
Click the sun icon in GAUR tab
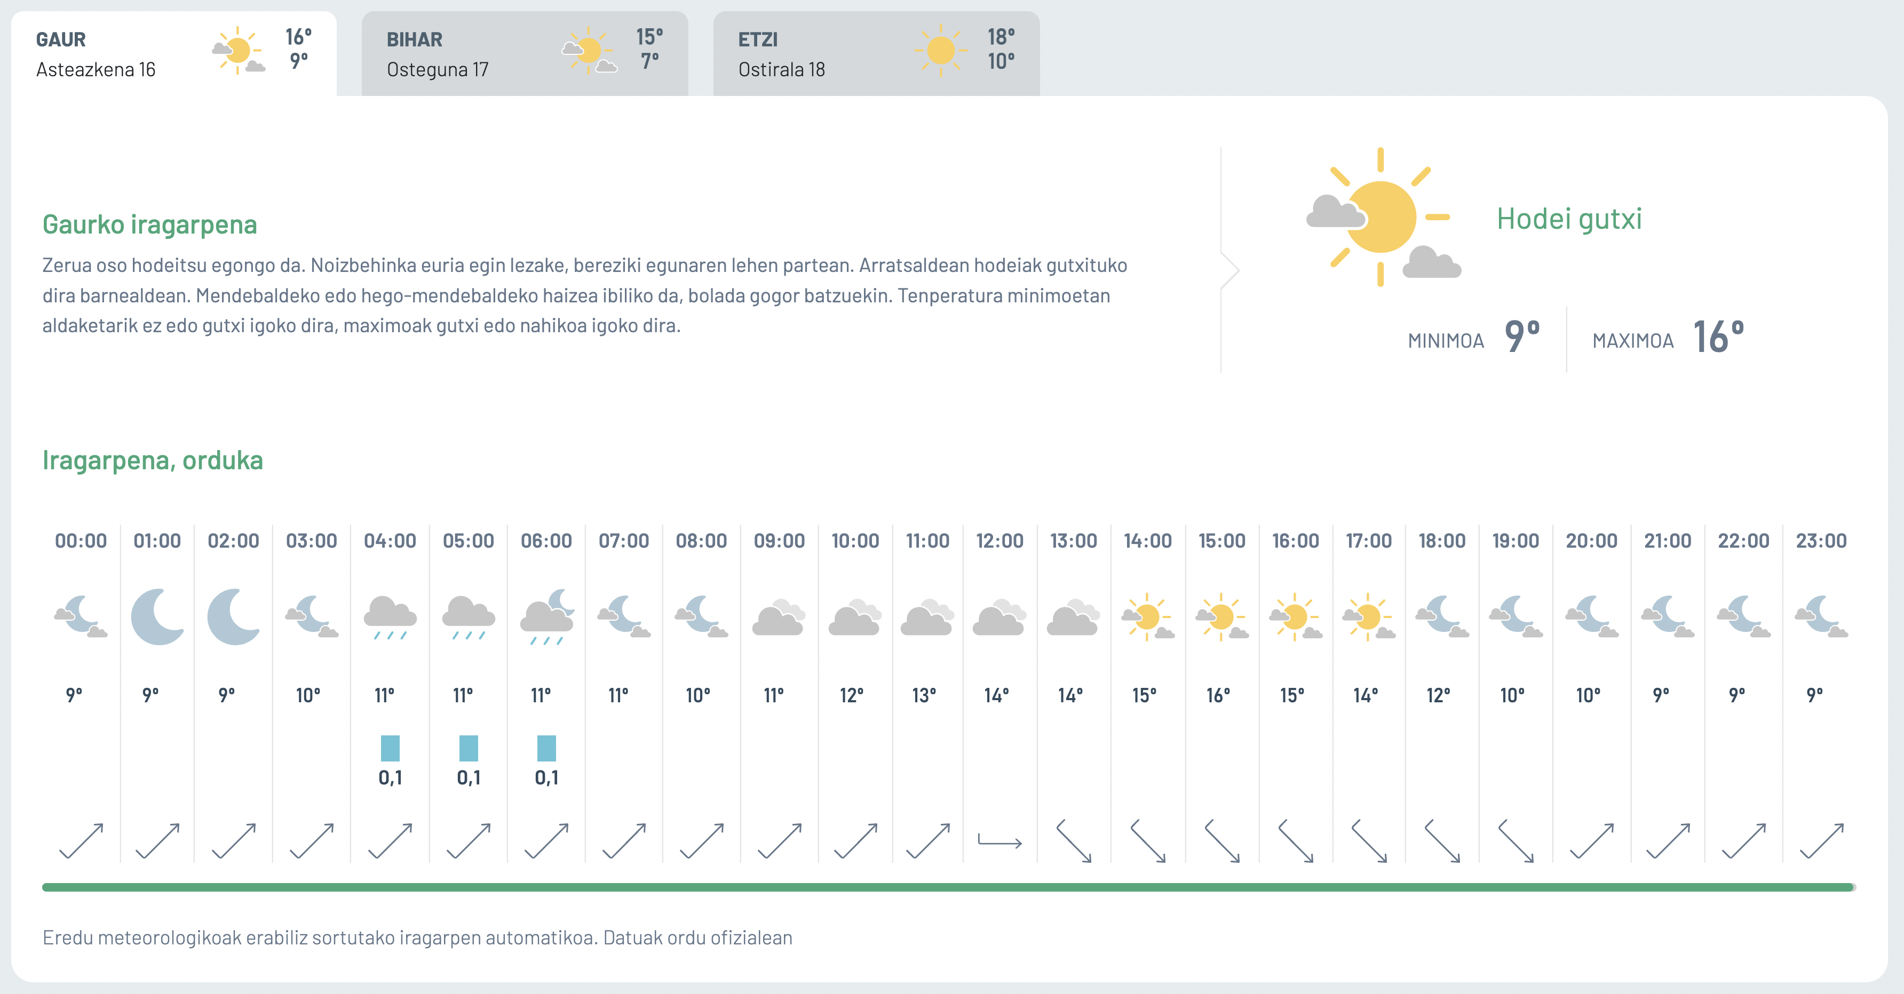238,50
